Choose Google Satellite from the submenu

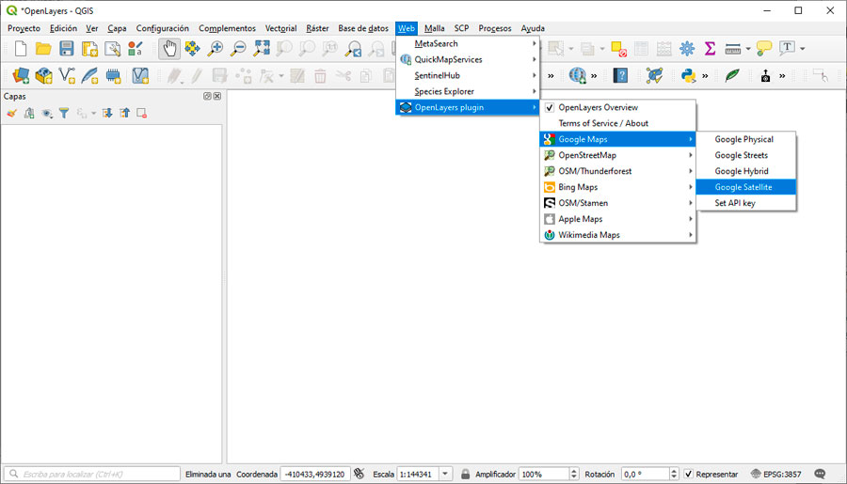(x=746, y=187)
